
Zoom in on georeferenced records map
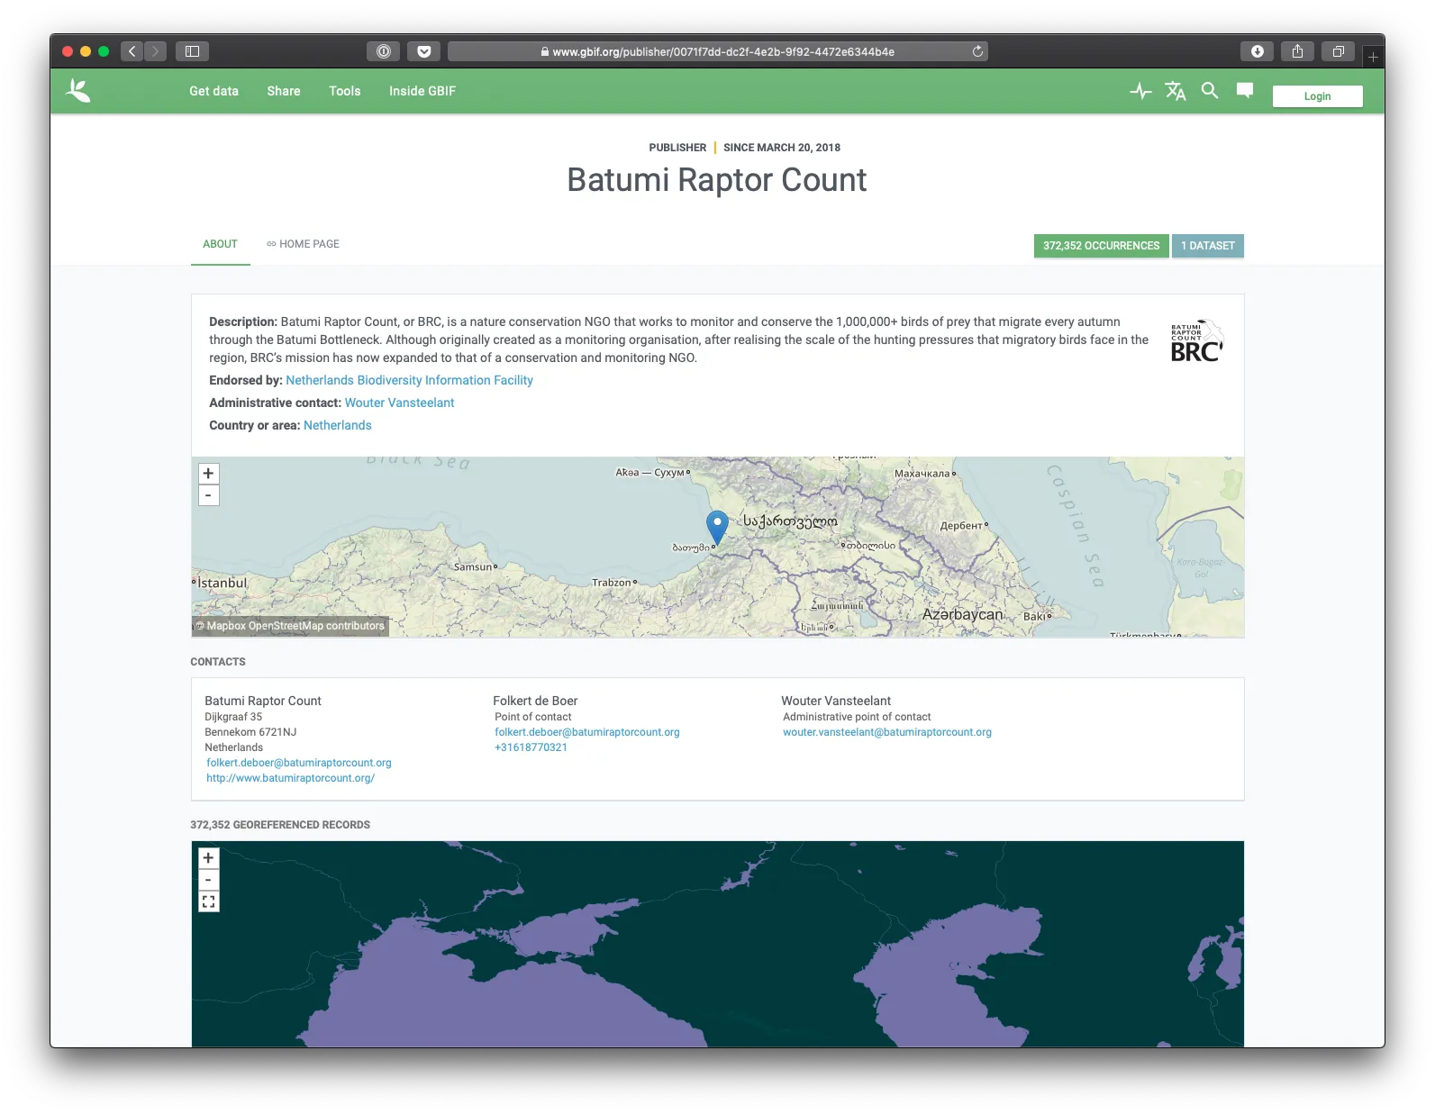point(208,858)
